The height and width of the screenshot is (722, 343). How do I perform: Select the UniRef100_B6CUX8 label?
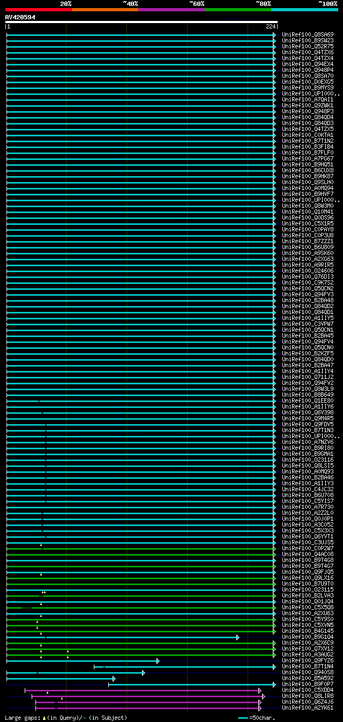(308, 170)
